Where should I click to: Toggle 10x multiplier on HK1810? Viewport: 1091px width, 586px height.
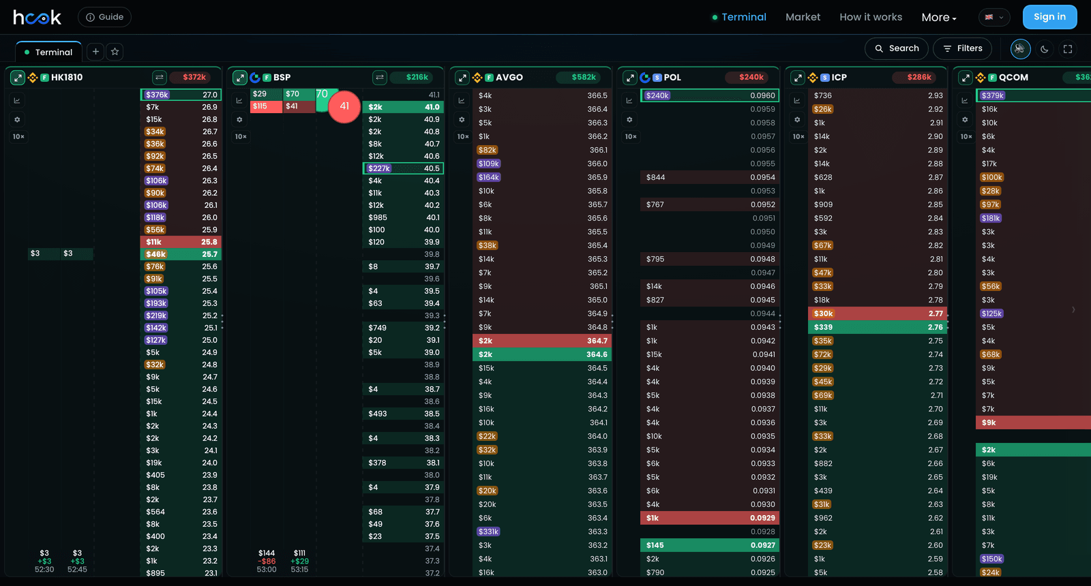[x=18, y=137]
